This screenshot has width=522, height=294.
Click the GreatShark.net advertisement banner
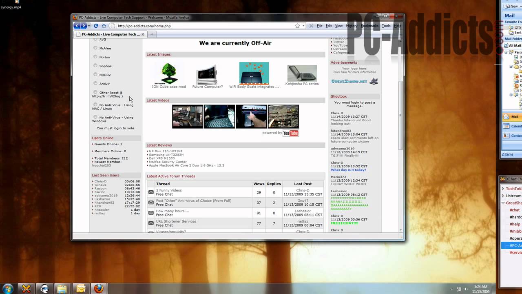[354, 81]
